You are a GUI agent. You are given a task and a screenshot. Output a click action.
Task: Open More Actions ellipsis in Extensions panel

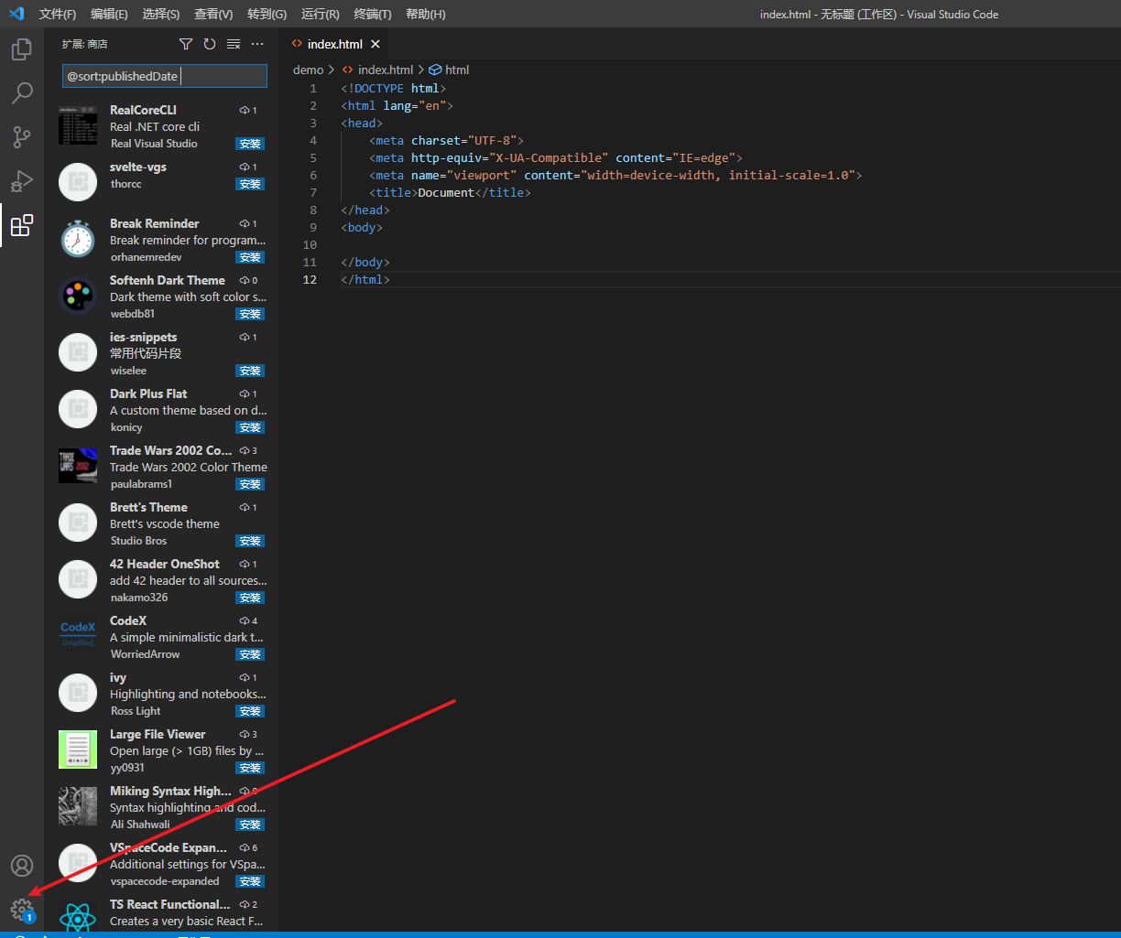pos(256,43)
